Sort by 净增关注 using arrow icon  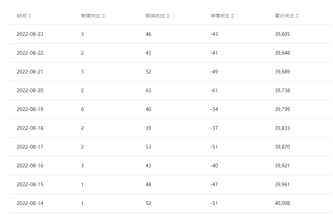(232, 16)
